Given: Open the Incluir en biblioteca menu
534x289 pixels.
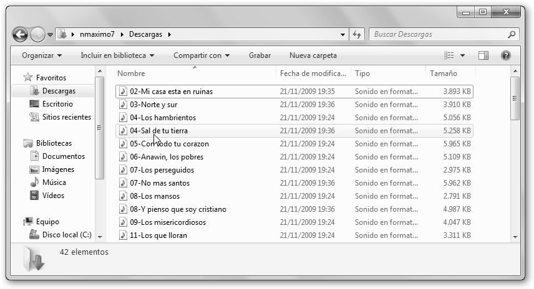Looking at the screenshot, I should [x=117, y=55].
